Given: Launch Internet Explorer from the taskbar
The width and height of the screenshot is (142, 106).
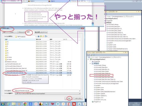Looking at the screenshot, I should (9, 104).
